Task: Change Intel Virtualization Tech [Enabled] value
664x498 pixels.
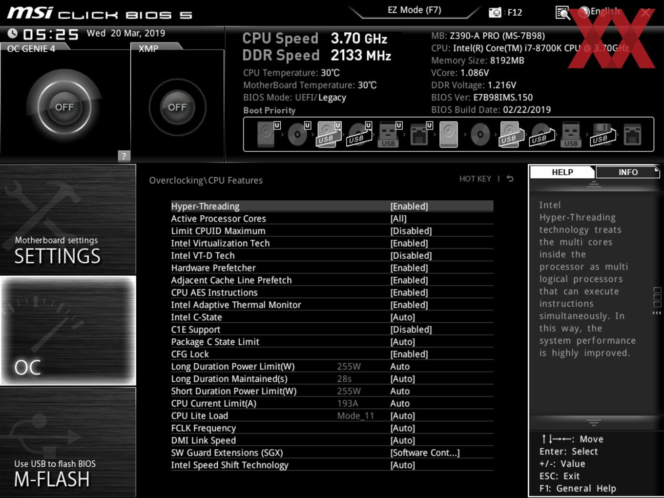Action: pos(409,243)
